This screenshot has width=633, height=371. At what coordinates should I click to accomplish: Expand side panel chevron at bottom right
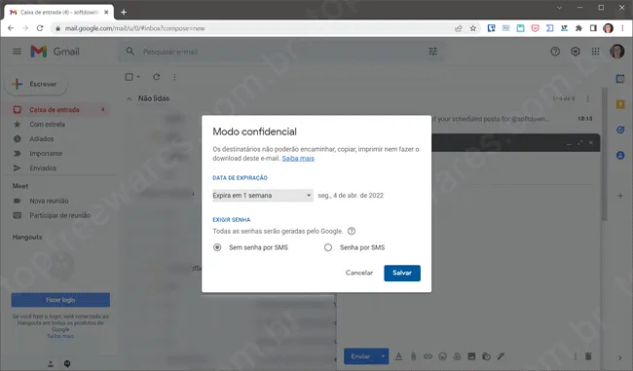pyautogui.click(x=620, y=357)
